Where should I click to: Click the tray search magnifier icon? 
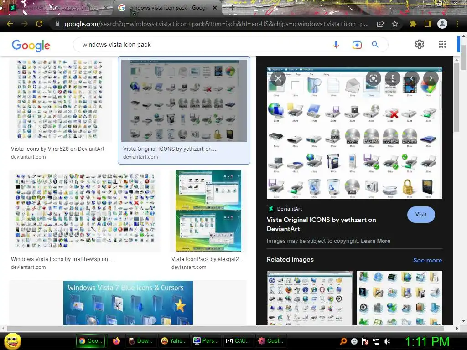click(343, 341)
